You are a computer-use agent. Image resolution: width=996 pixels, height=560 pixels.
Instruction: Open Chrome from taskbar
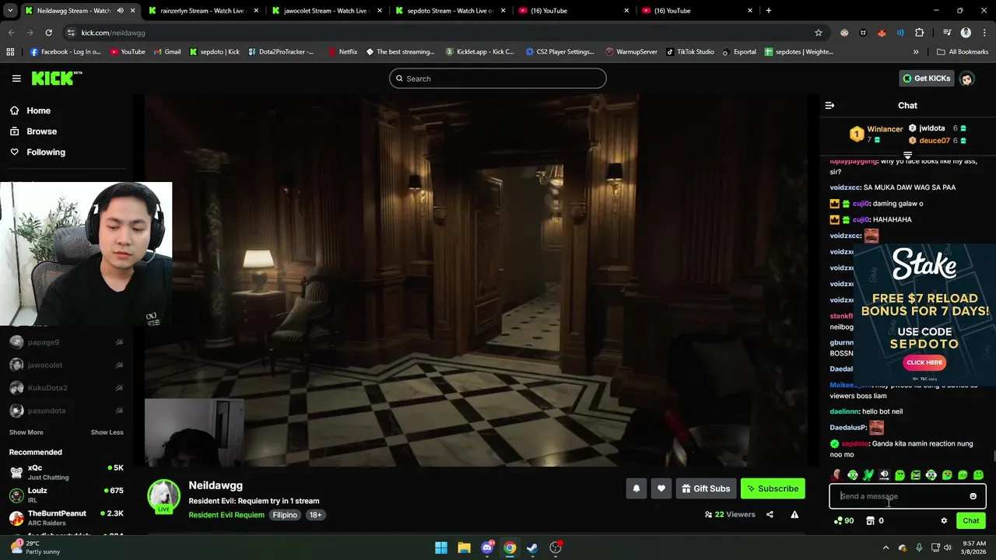(510, 548)
